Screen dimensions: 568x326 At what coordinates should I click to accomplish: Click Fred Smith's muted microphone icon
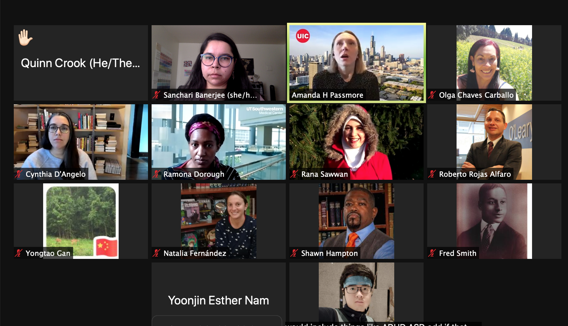click(x=432, y=253)
